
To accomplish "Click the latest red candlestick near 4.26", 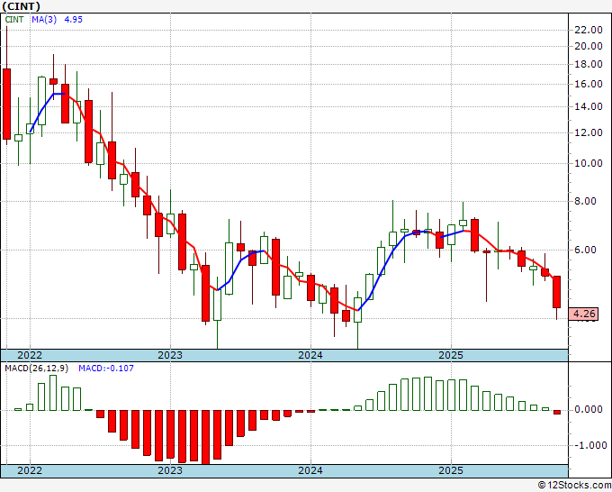I will 557,292.
